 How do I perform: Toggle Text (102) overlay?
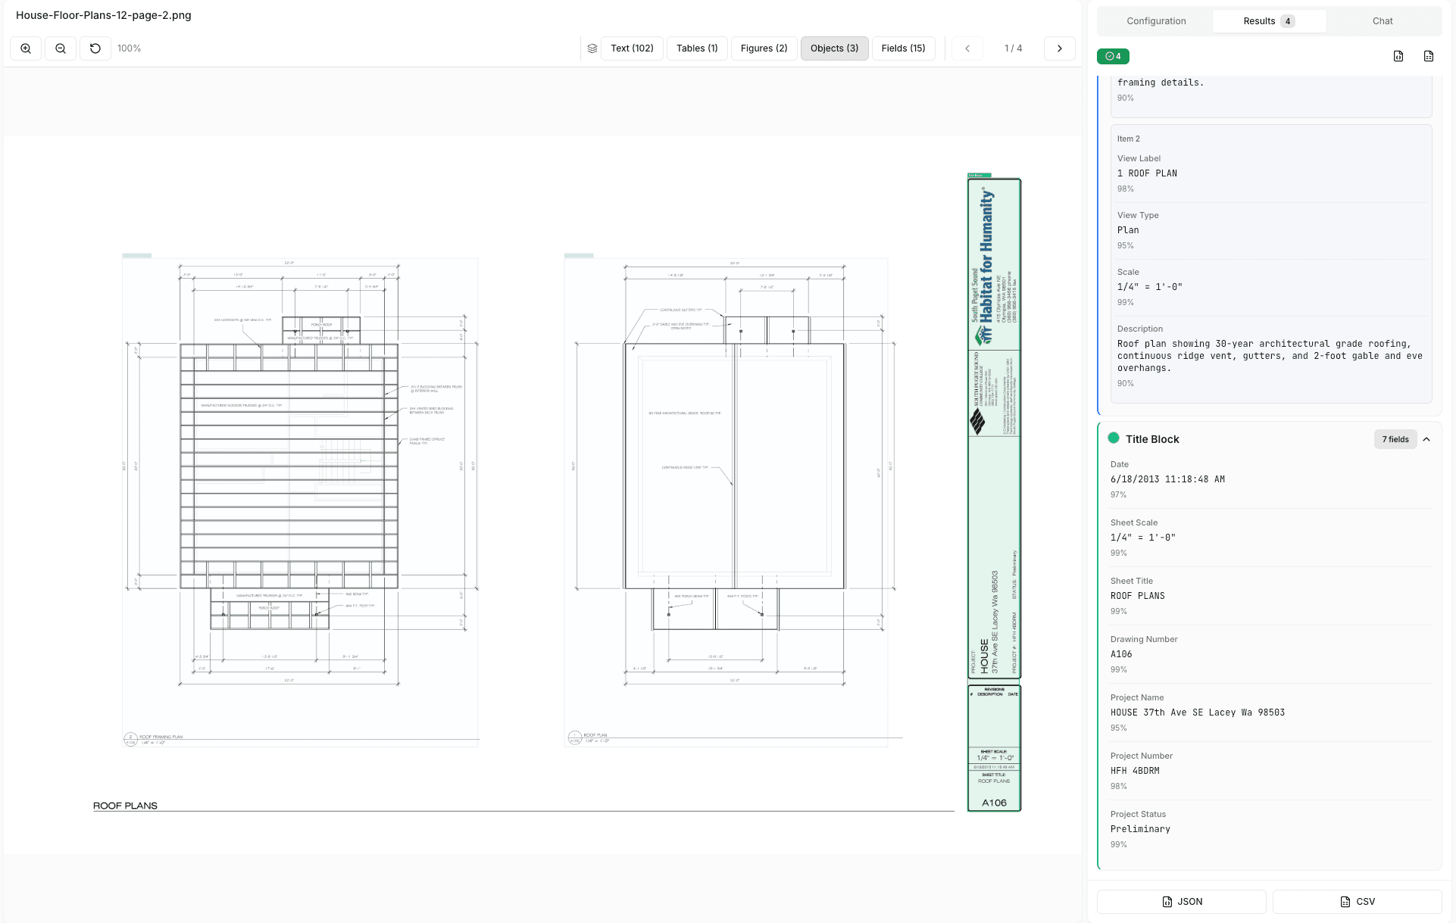pos(632,48)
